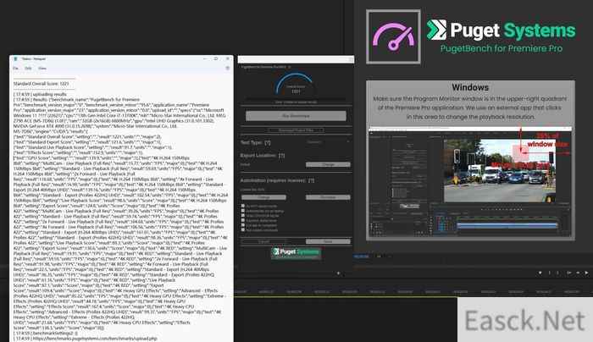The width and height of the screenshot is (593, 342).
Task: Tick the third Automation checkbox
Action: pos(243,215)
